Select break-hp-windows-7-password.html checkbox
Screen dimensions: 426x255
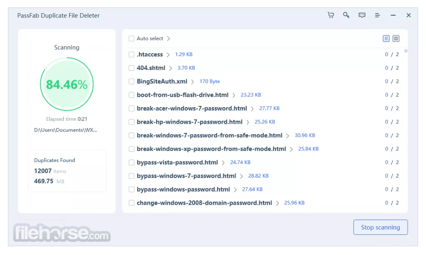[131, 122]
